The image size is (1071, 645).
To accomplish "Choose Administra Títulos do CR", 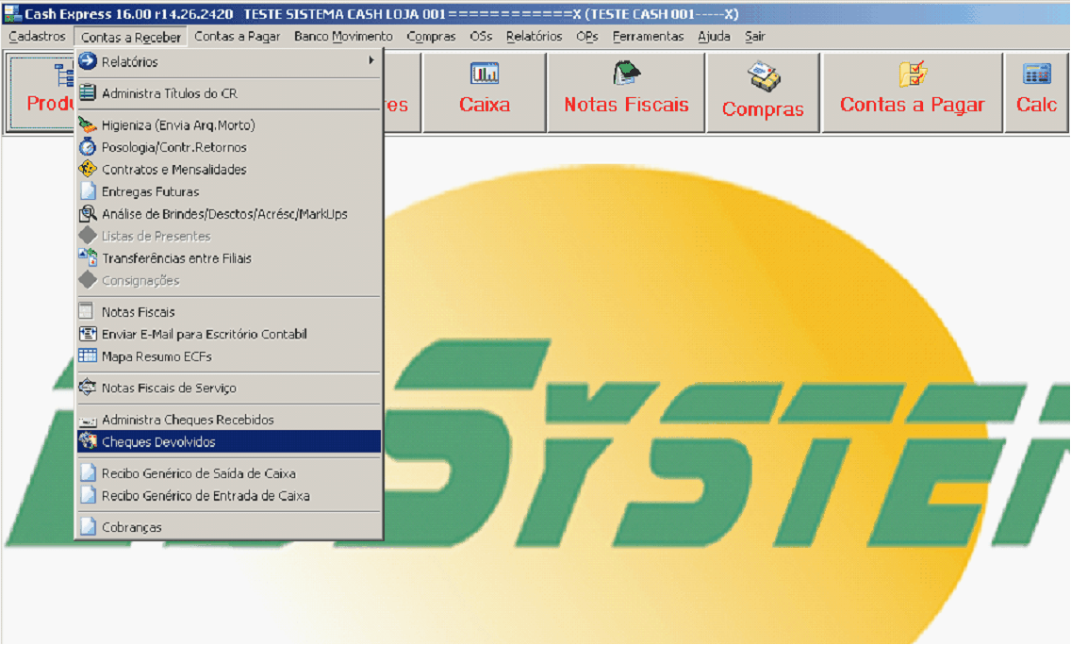I will (169, 93).
